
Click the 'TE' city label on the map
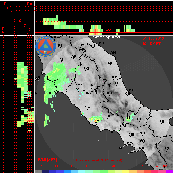point(117,83)
